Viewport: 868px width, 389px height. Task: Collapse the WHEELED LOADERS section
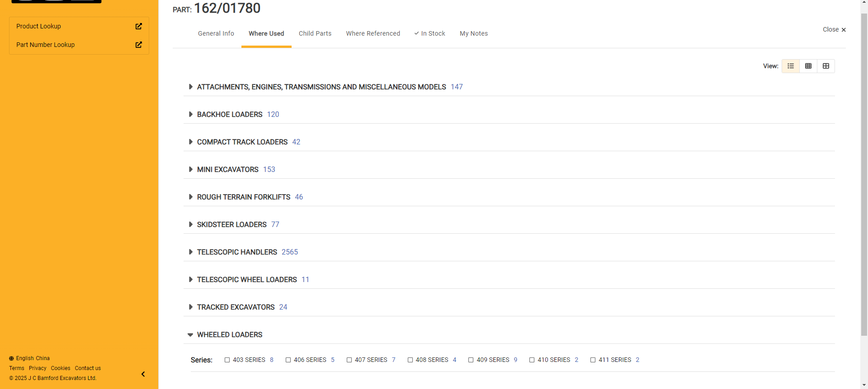pos(190,334)
